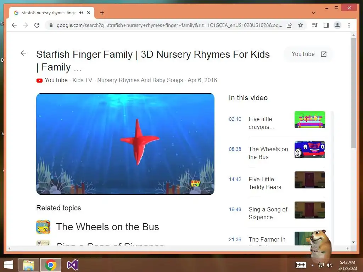
Task: Open the media control icon in toolbar
Action: [x=315, y=25]
